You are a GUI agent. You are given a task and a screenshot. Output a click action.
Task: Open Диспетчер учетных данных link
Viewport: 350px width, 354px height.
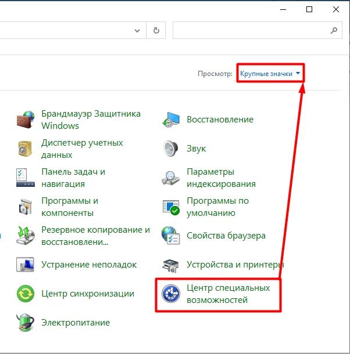[82, 149]
